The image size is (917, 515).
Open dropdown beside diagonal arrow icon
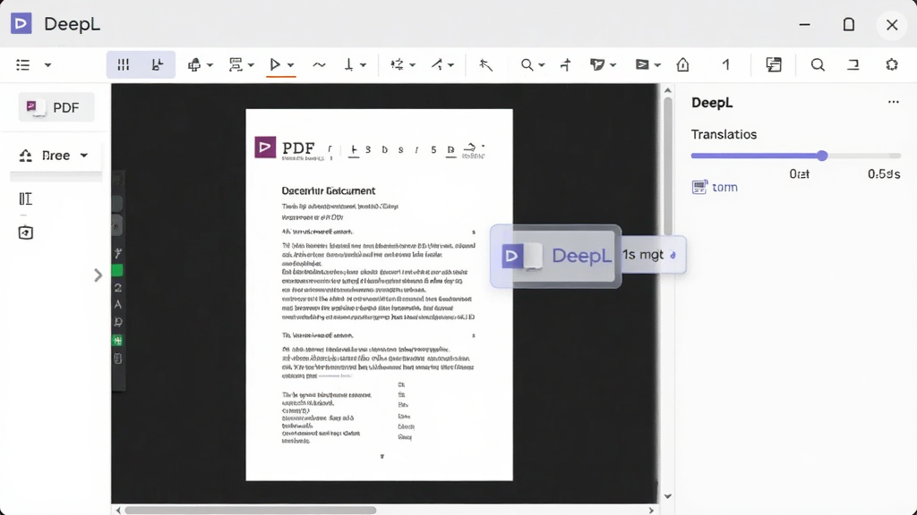pos(451,65)
